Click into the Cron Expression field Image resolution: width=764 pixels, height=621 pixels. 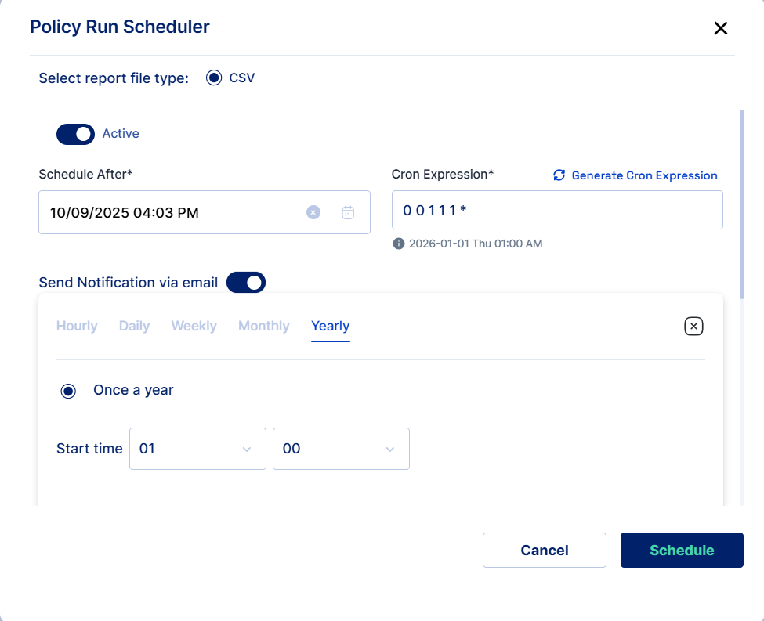click(x=556, y=210)
